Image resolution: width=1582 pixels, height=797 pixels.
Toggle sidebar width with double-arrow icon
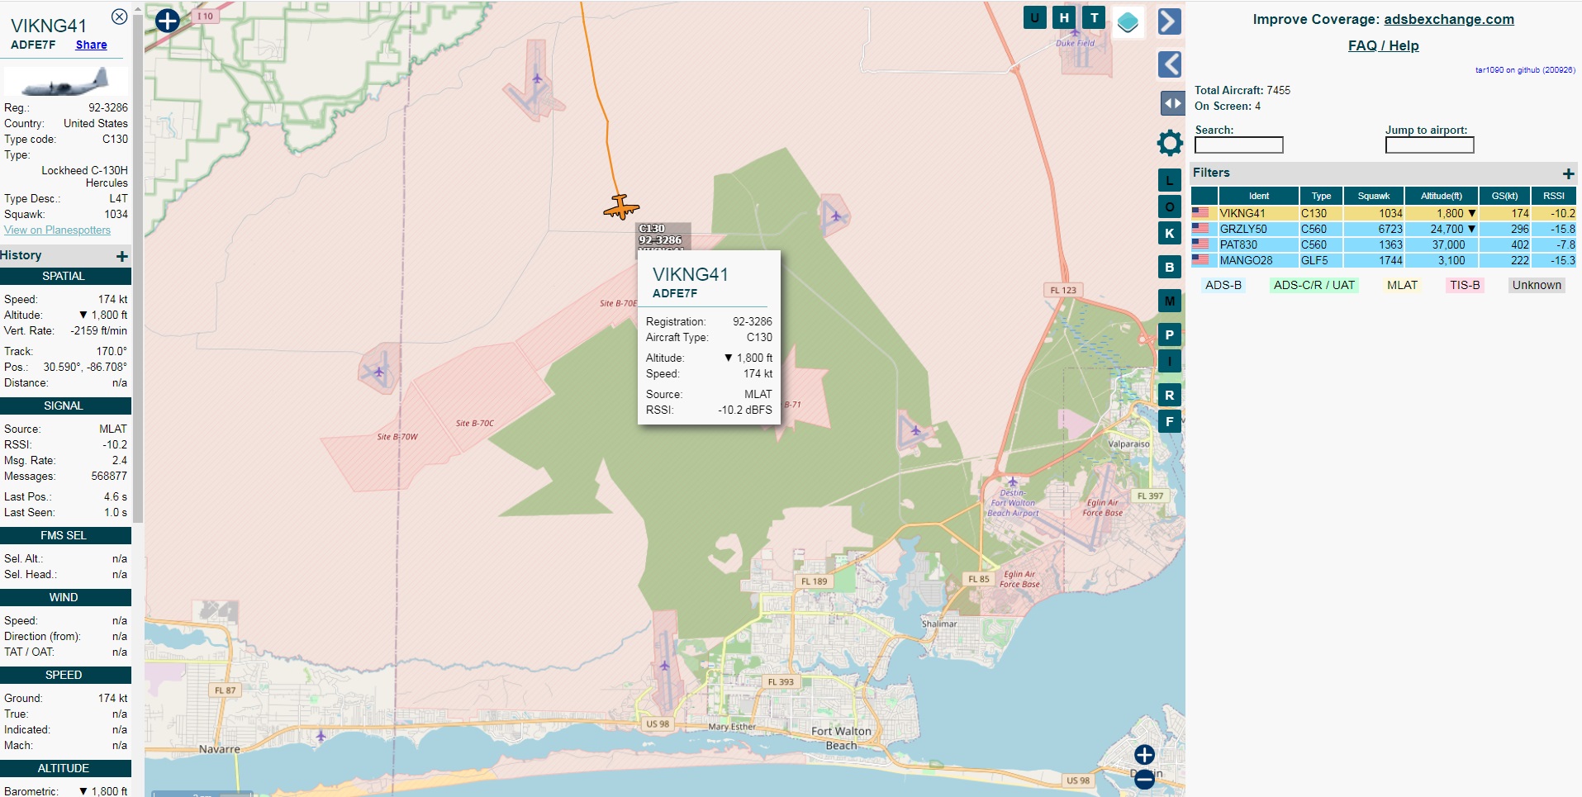point(1172,103)
